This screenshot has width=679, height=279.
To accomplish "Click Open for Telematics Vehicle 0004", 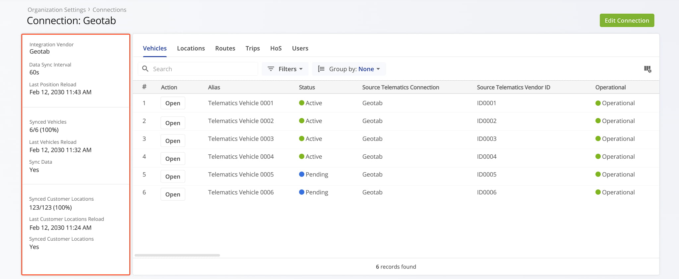I will [x=173, y=159].
